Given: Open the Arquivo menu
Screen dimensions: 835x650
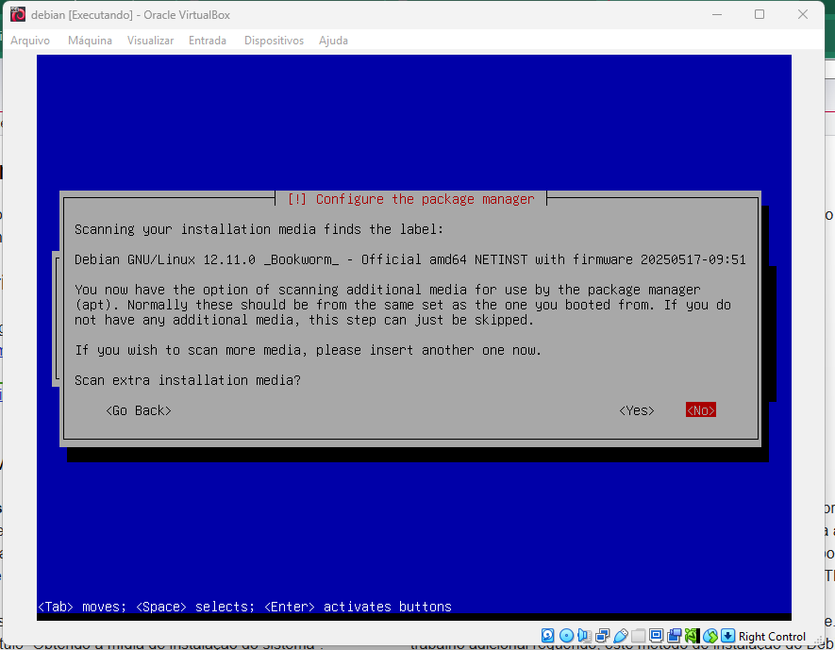Looking at the screenshot, I should [x=30, y=41].
